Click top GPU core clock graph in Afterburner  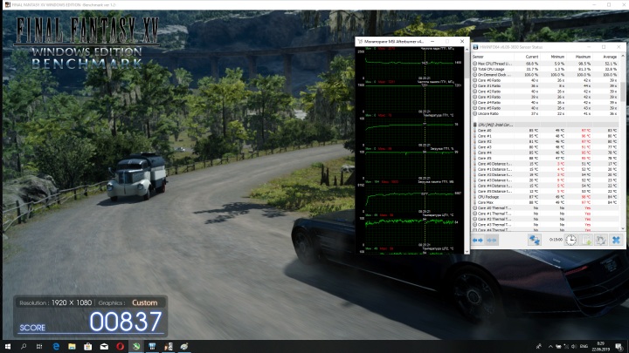click(x=410, y=64)
